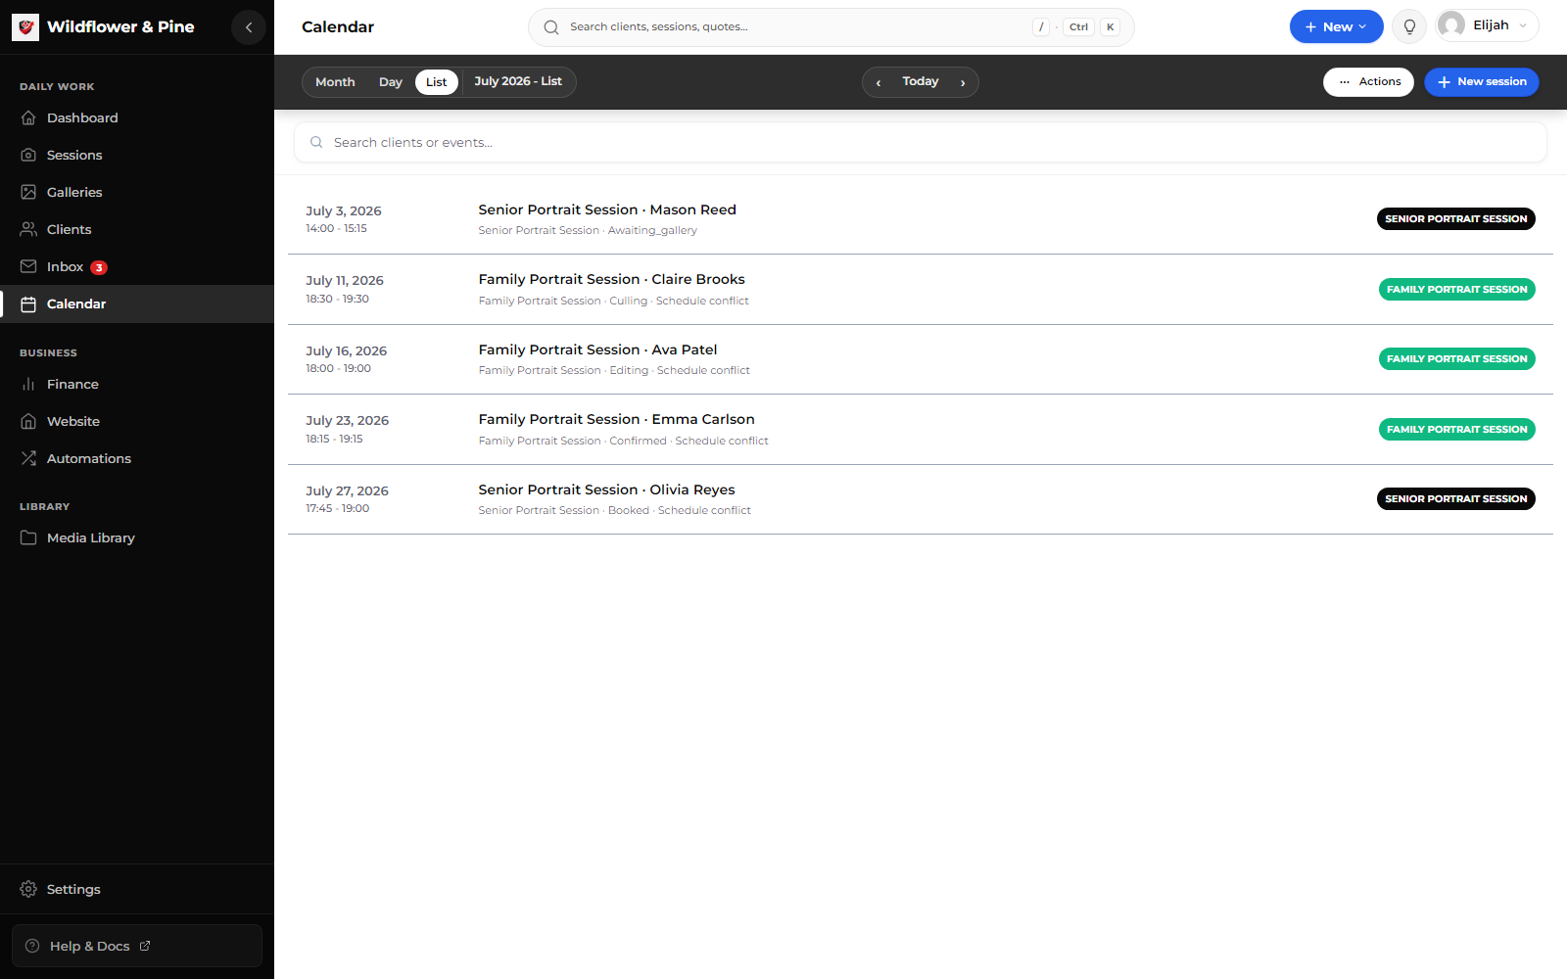Click the global search magnifier icon
The height and width of the screenshot is (979, 1567).
pyautogui.click(x=551, y=27)
